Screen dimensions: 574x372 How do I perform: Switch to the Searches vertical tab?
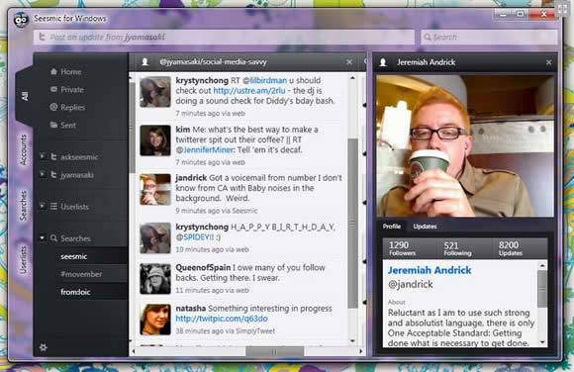(x=23, y=206)
